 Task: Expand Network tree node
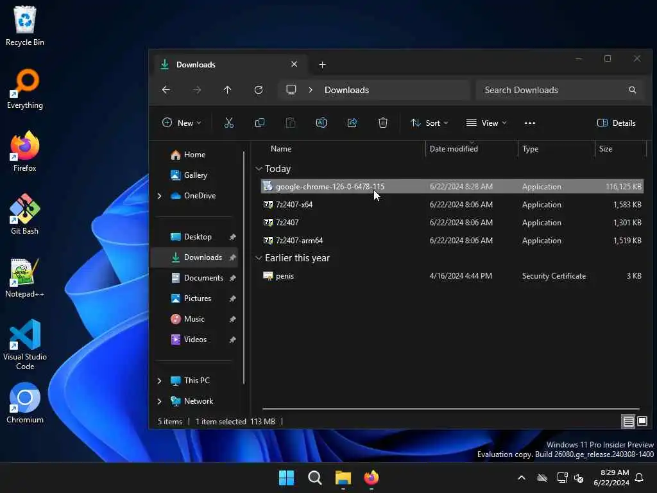pyautogui.click(x=159, y=401)
